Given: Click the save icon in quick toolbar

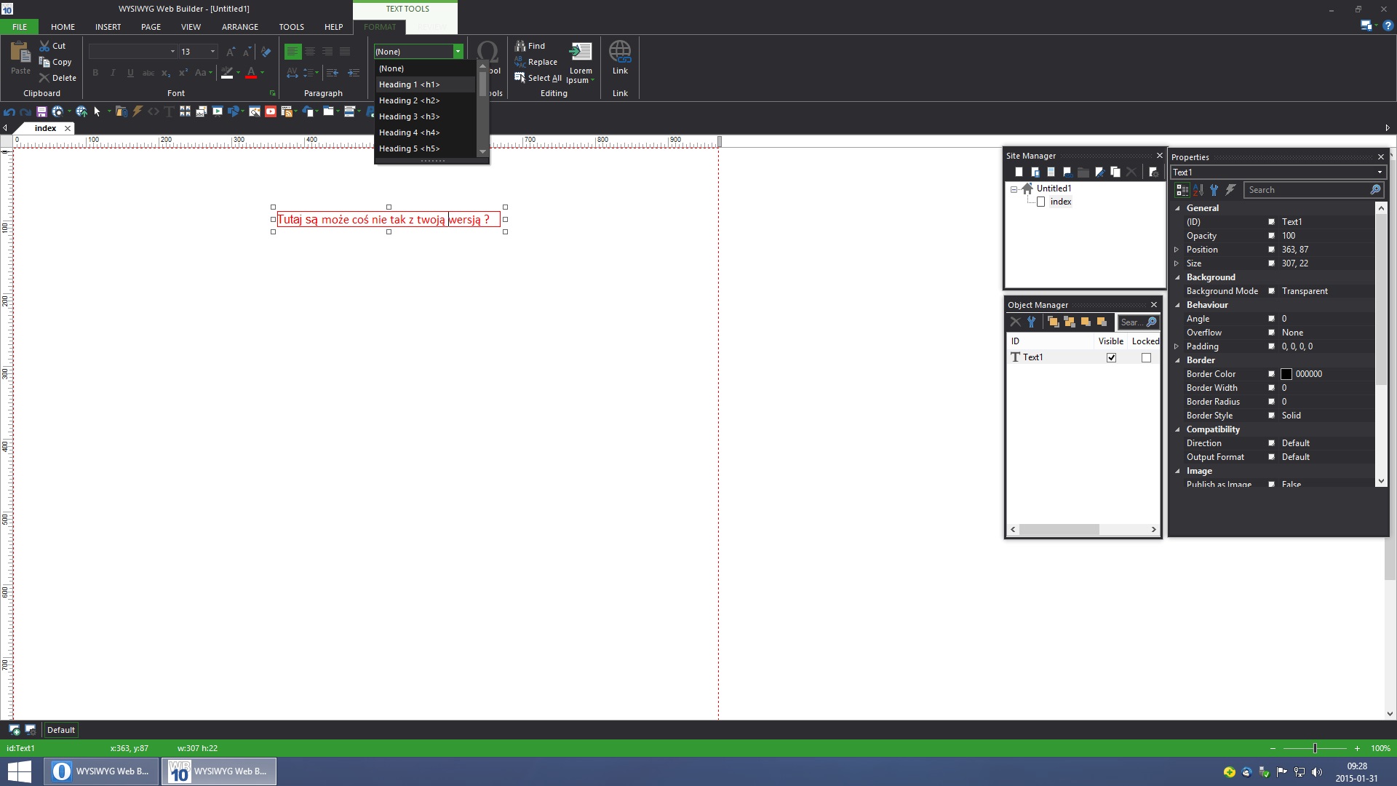Looking at the screenshot, I should [41, 111].
